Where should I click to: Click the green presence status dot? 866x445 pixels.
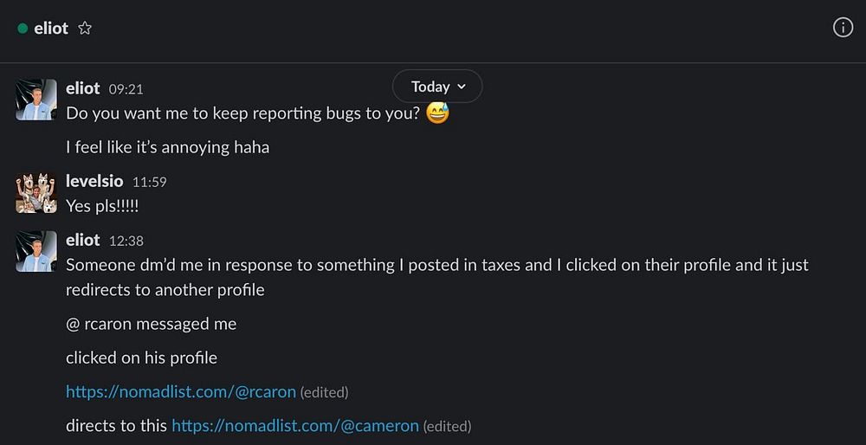(23, 29)
